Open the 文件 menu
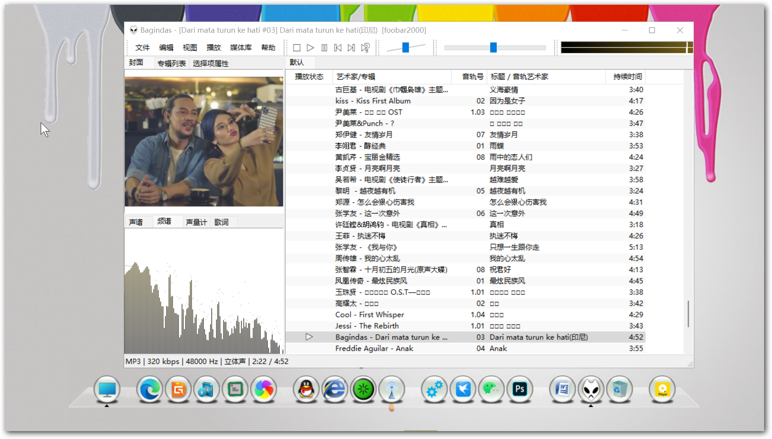772x439 pixels. tap(142, 48)
